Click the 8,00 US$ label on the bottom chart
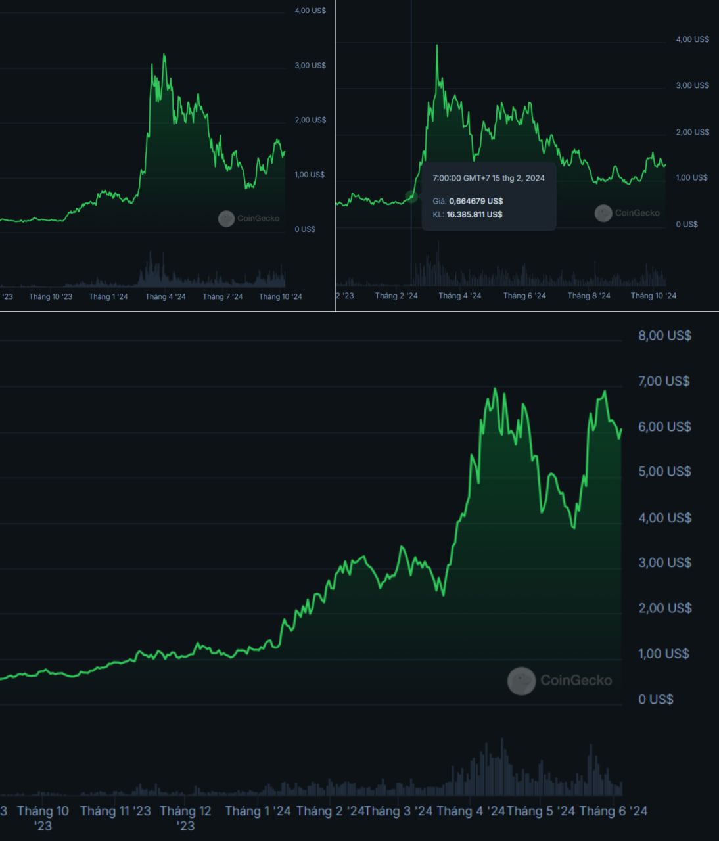The image size is (719, 841). pos(664,336)
